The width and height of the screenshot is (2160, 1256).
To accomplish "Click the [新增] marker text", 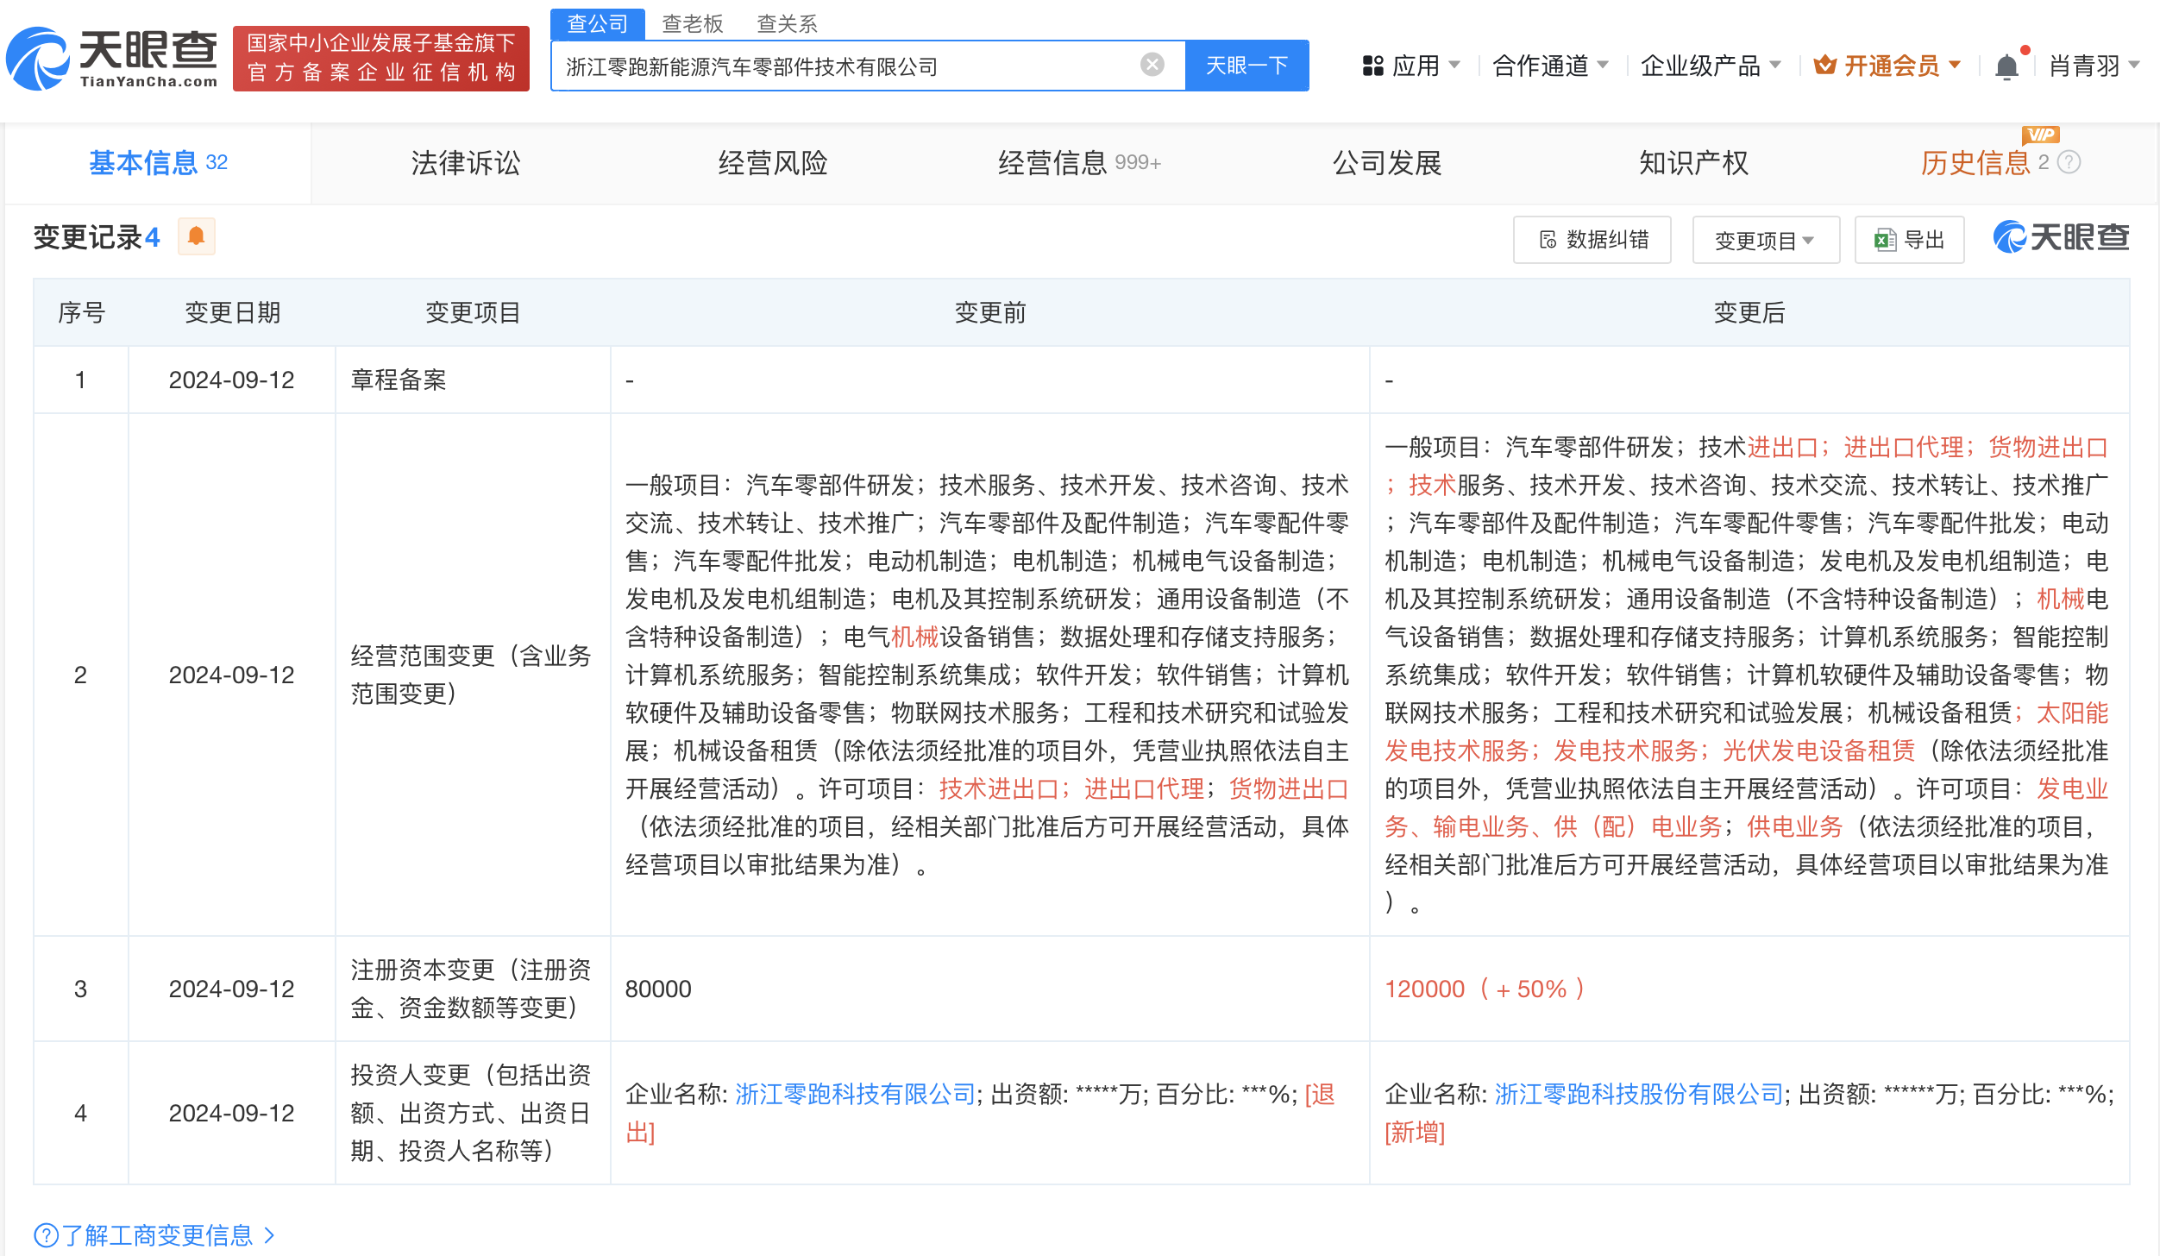I will [1415, 1132].
